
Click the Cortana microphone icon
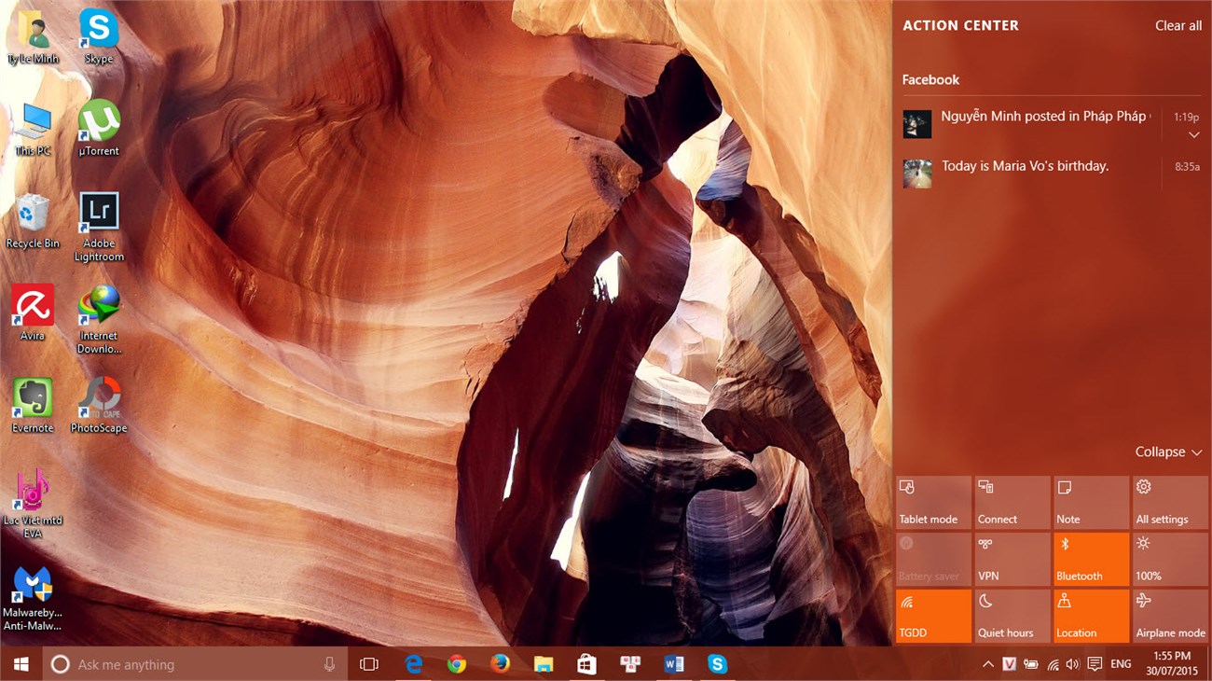click(329, 664)
